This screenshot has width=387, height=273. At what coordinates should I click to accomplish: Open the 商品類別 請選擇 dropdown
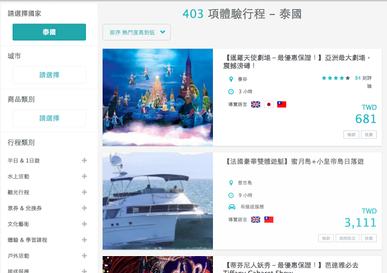(x=49, y=118)
